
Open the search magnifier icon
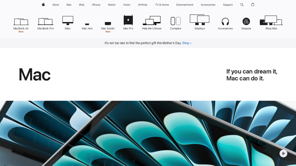click(x=242, y=5)
